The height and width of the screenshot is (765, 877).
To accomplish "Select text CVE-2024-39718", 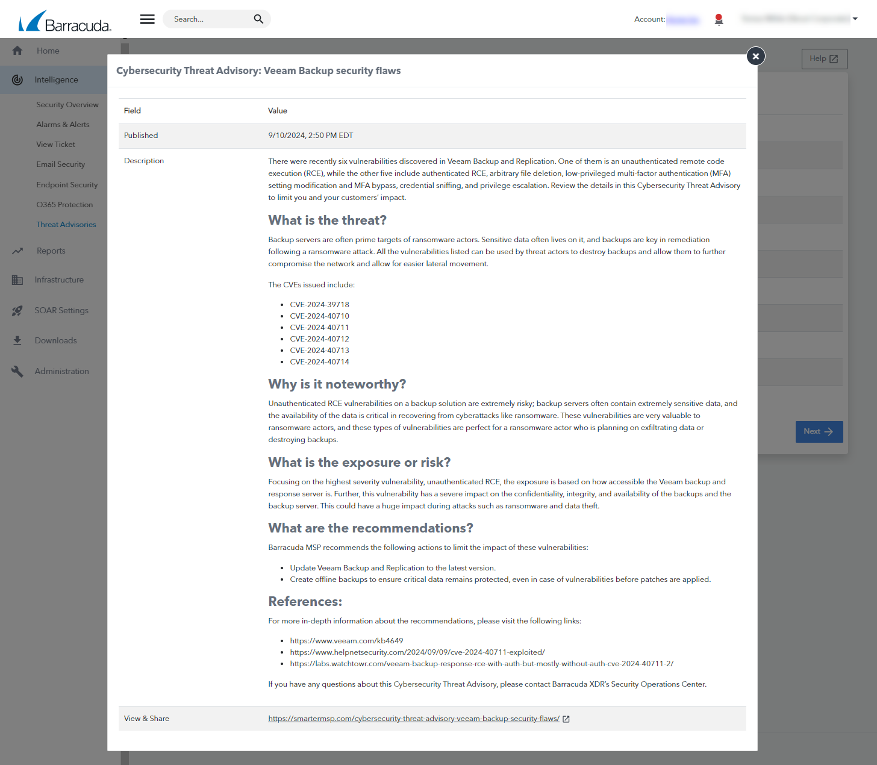I will [319, 305].
